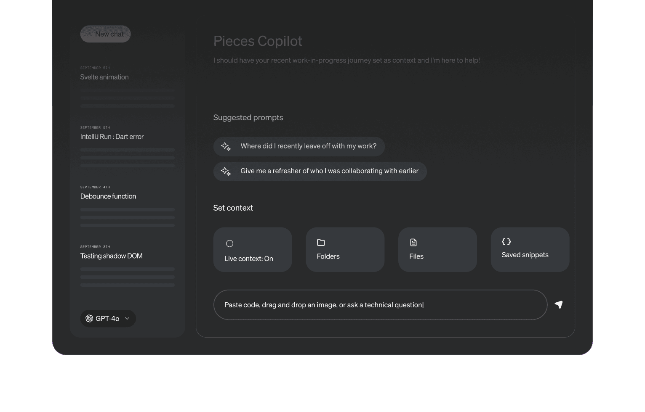645x412 pixels.
Task: Click the SEPTEMBER 3TH date label
Action: [95, 247]
